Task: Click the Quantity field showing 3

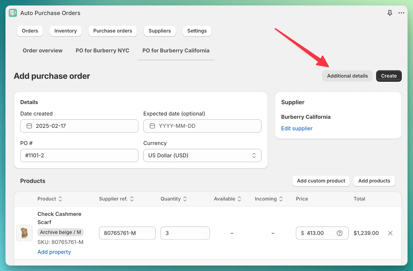Action: 185,233
